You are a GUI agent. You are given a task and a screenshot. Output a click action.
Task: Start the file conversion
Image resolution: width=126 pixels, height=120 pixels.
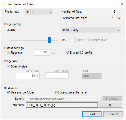92,114
